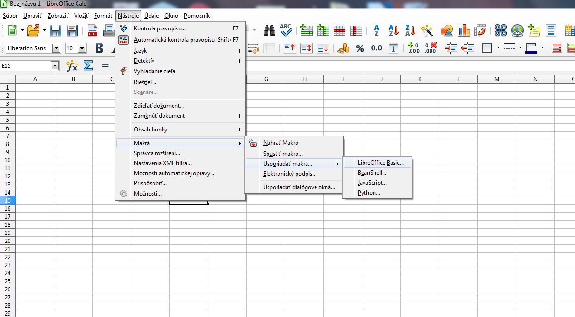
Task: Create a new spreadsheet document
Action: (11, 31)
